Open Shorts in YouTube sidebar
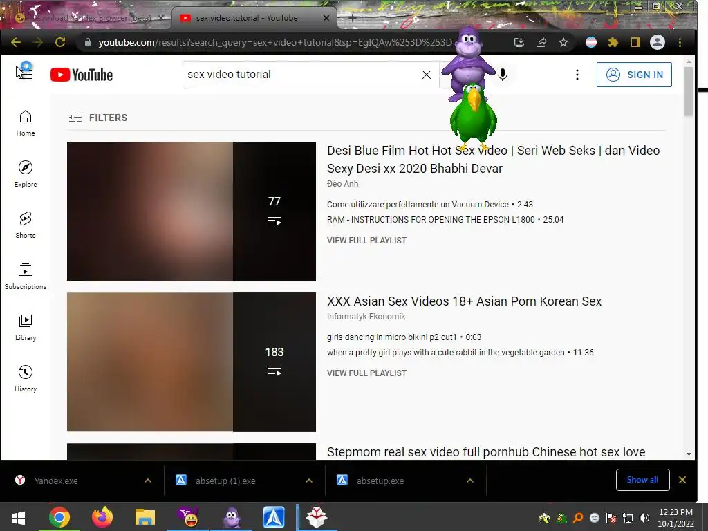708x531 pixels. 26,225
